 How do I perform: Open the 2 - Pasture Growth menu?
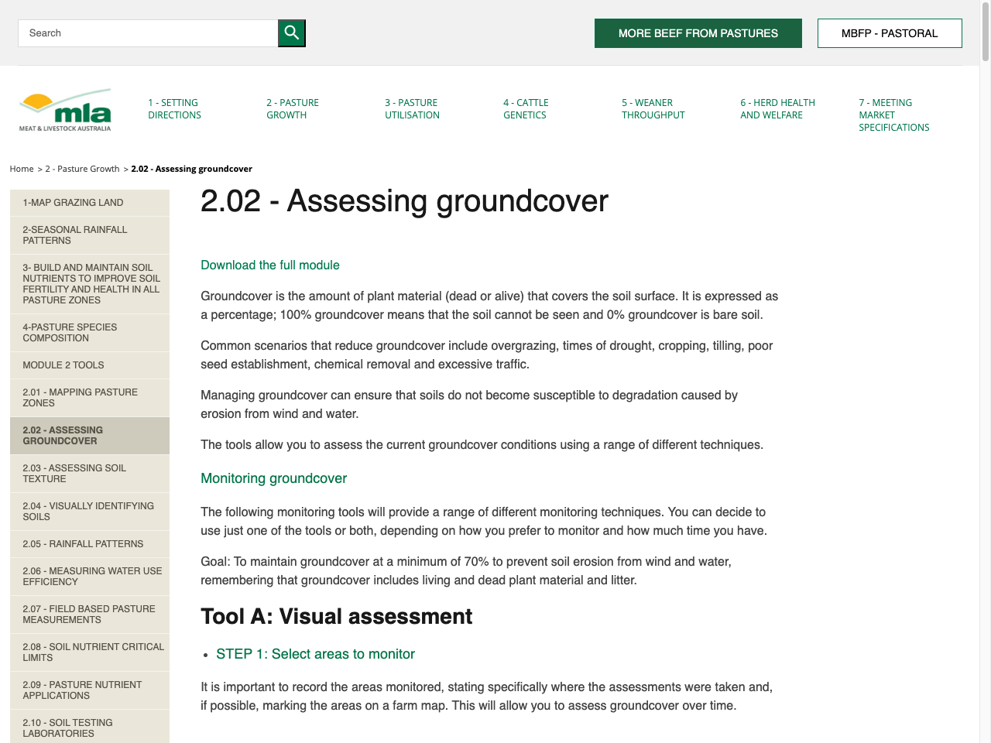point(293,108)
